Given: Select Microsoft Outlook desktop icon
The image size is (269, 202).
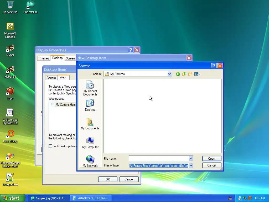Looking at the screenshot, I should click(x=10, y=31).
